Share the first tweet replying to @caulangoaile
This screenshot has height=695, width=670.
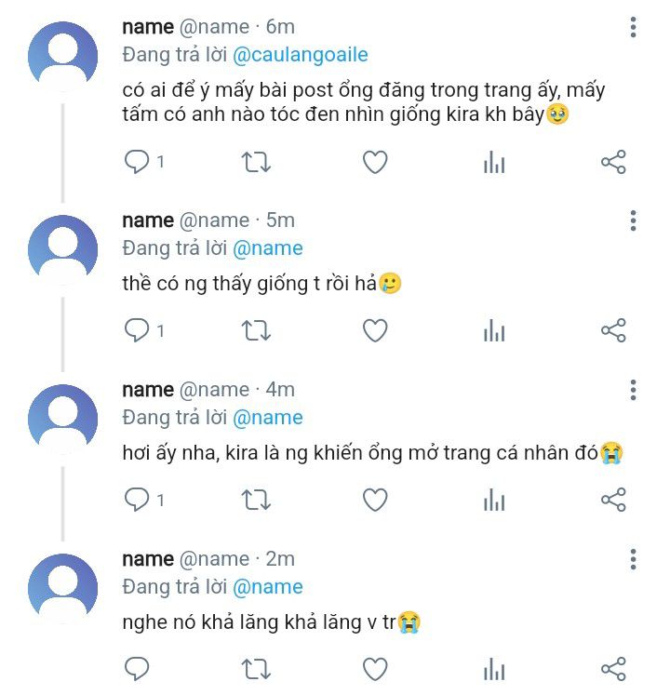pos(613,163)
